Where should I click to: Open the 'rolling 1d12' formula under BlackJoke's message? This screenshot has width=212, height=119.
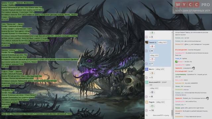tap(154, 88)
